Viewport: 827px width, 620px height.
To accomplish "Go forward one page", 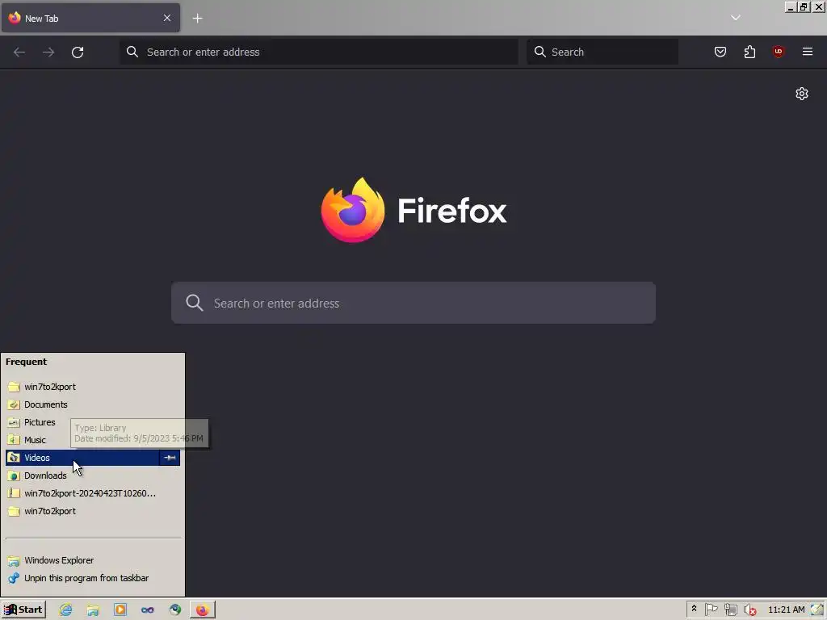I will point(48,52).
